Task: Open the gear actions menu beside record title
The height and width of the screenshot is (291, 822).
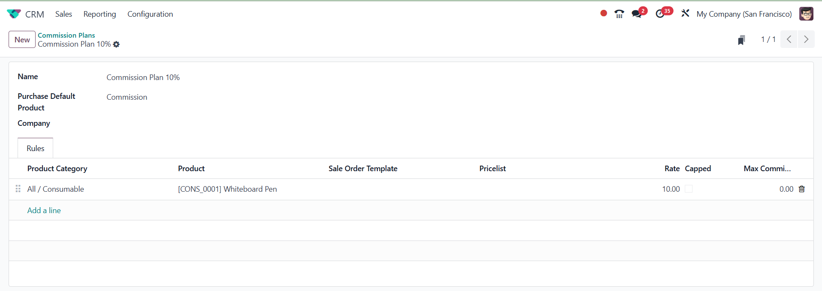Action: (x=116, y=45)
